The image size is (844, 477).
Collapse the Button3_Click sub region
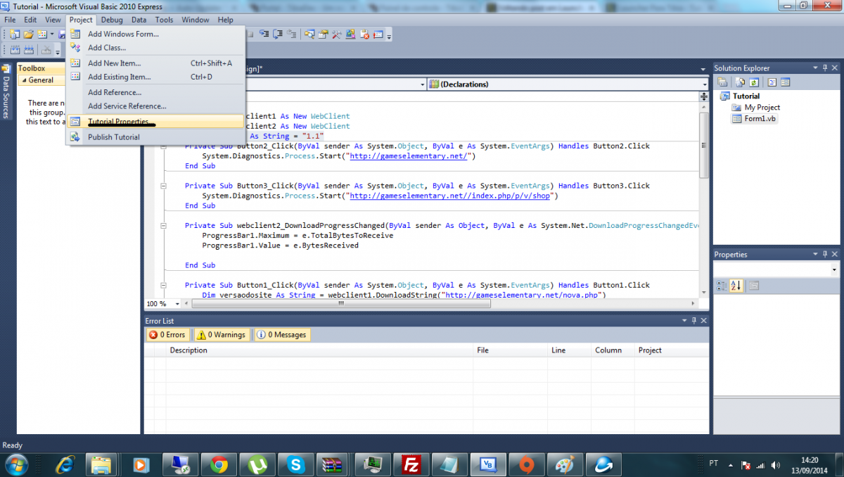163,186
